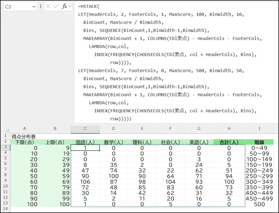Screen dimensions: 279x213
Task: Click the 理科 cell with value 98
Action: 142,182
